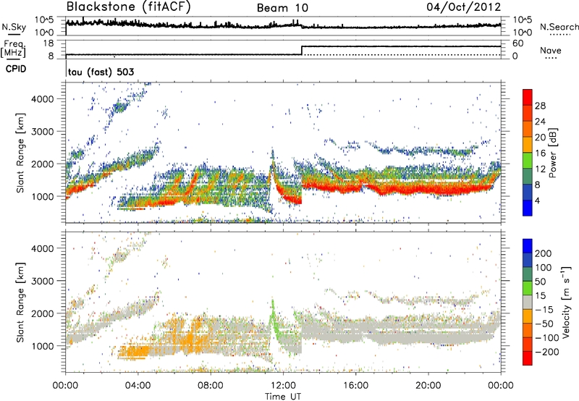Screen dimensions: 579x401
Task: Click the red bottom segment of Velocity colorbar
Action: 528,358
